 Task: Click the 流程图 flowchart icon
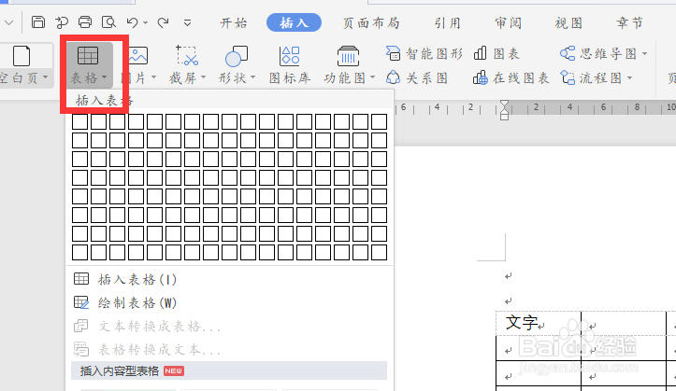(x=568, y=77)
